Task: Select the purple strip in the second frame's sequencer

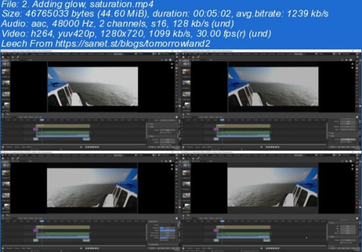Action: 216,129
